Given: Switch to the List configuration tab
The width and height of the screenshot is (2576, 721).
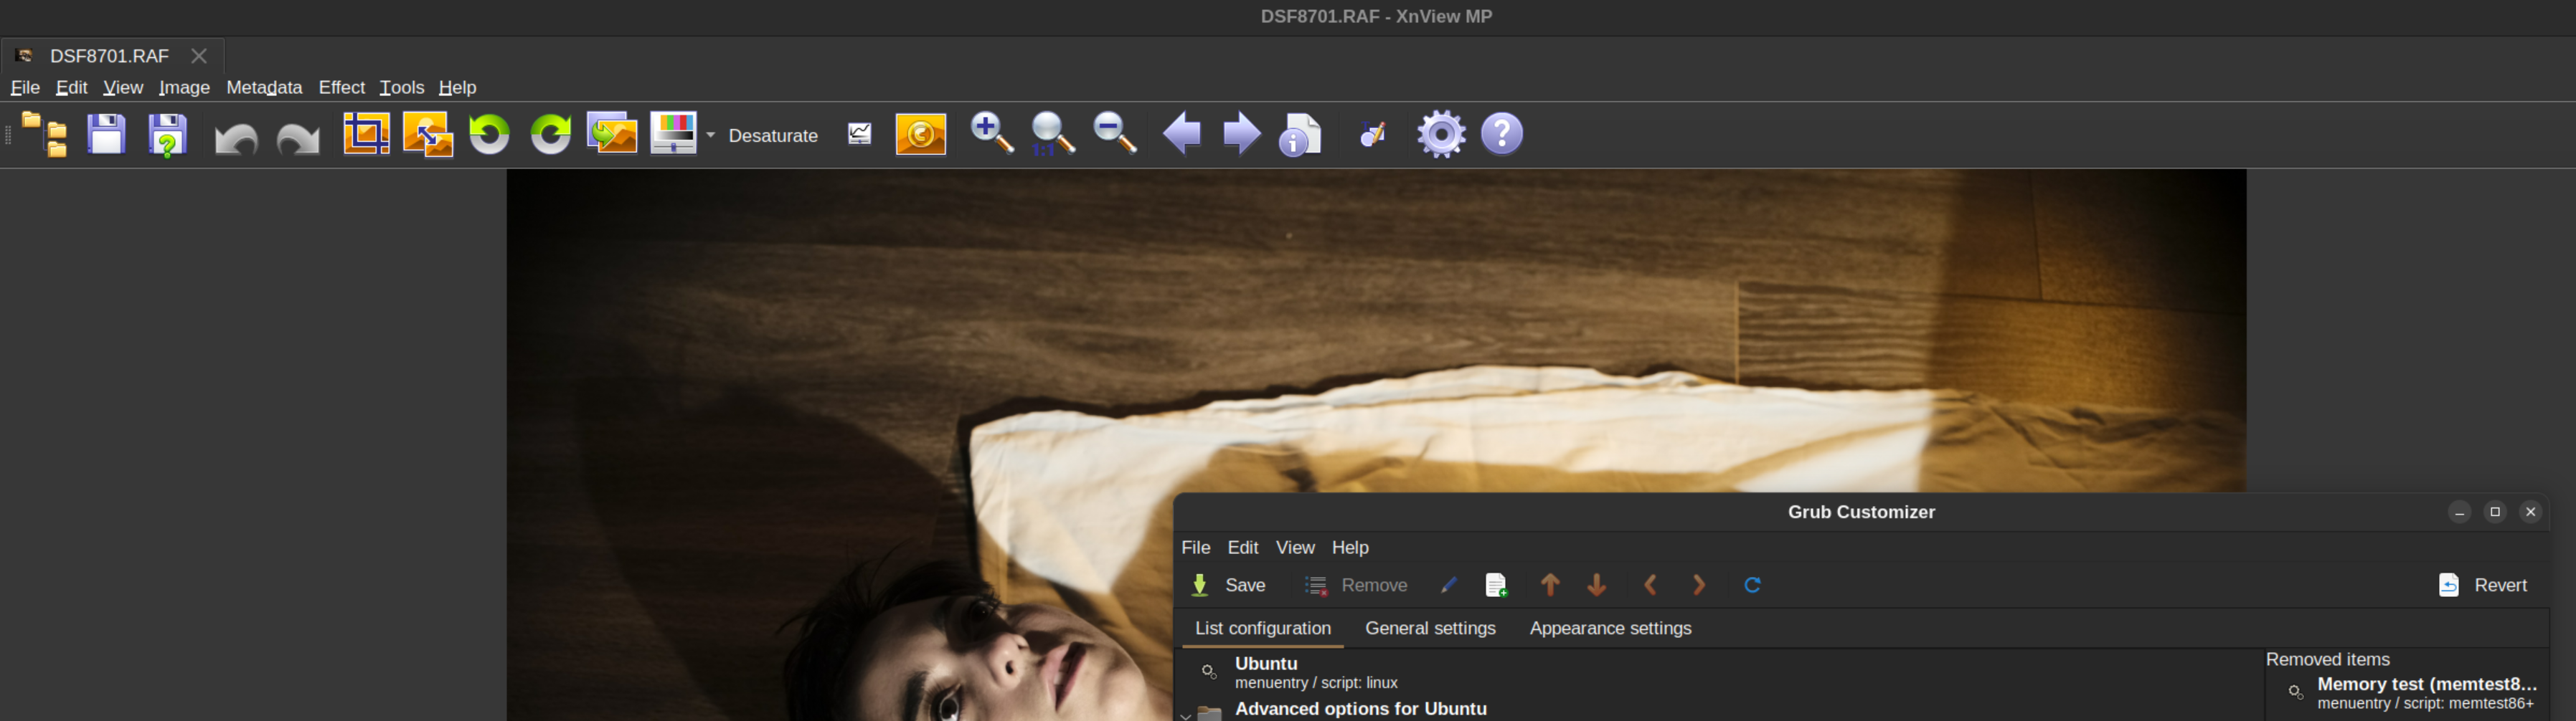Looking at the screenshot, I should 1263,628.
